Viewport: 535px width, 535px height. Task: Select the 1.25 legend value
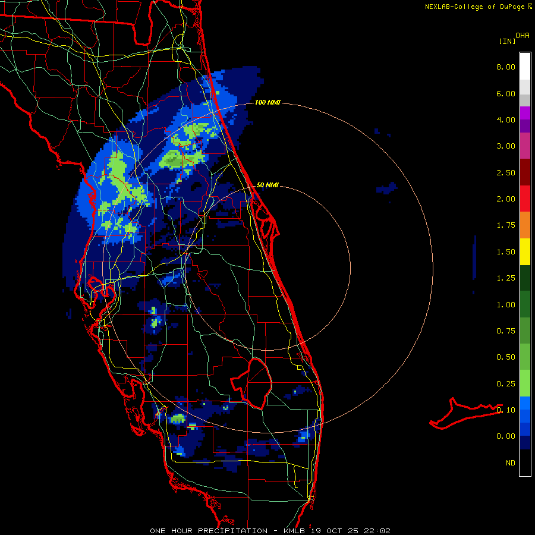click(x=506, y=278)
